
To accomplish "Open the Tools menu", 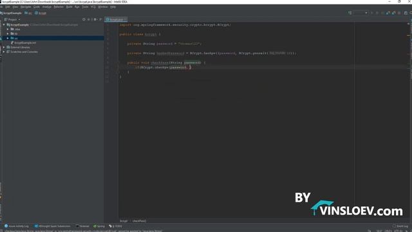I will [x=85, y=7].
